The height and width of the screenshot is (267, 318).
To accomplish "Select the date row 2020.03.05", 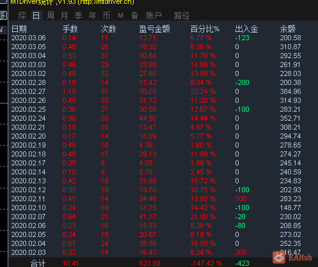I will pos(28,47).
